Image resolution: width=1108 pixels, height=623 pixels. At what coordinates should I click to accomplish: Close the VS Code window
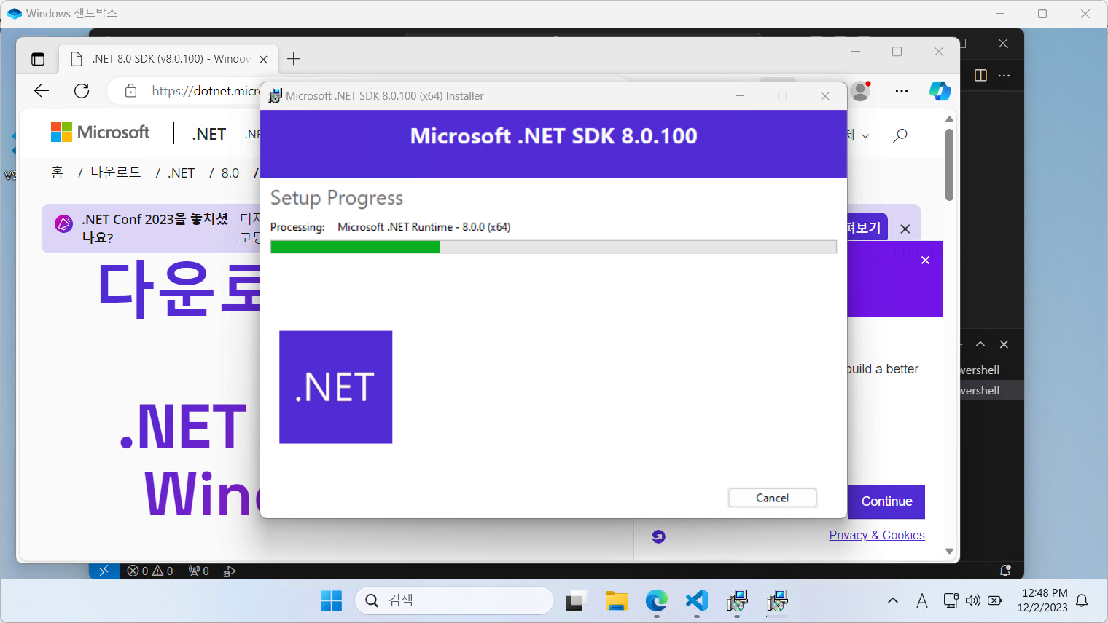tap(1003, 44)
